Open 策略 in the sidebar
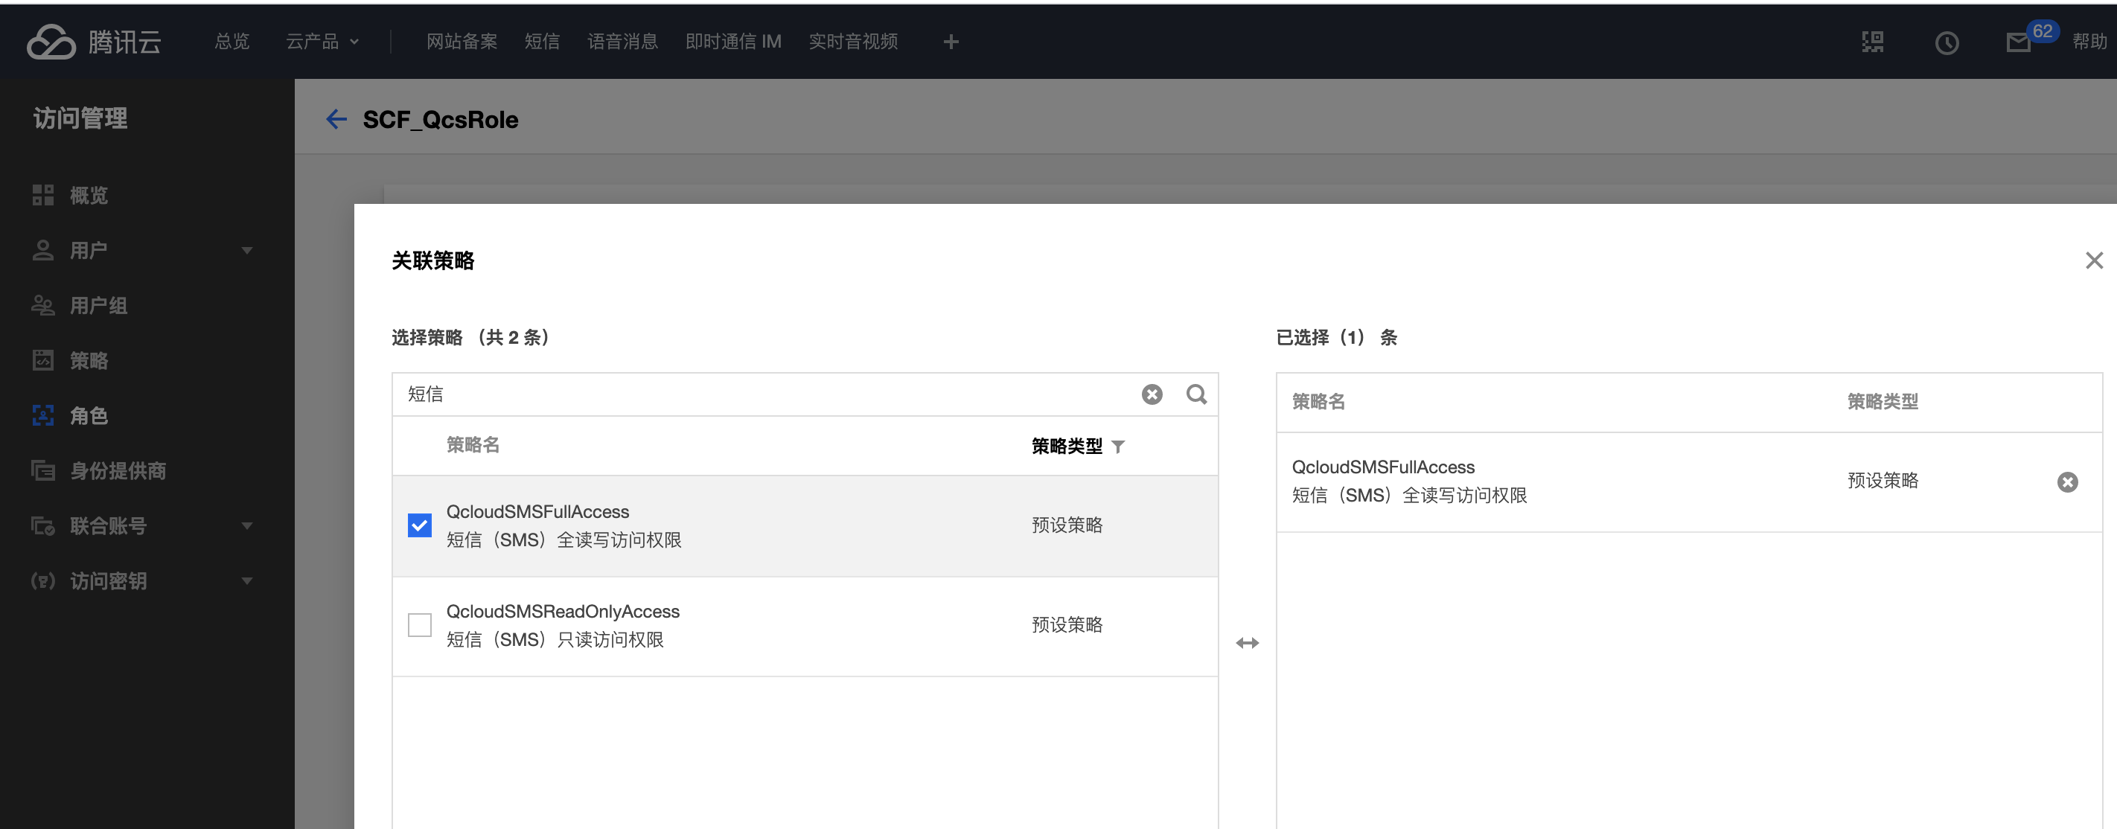2117x829 pixels. (88, 361)
